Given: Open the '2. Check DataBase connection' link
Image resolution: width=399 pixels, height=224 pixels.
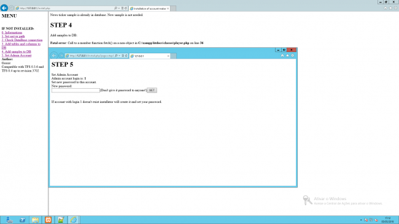Looking at the screenshot, I should [22, 40].
